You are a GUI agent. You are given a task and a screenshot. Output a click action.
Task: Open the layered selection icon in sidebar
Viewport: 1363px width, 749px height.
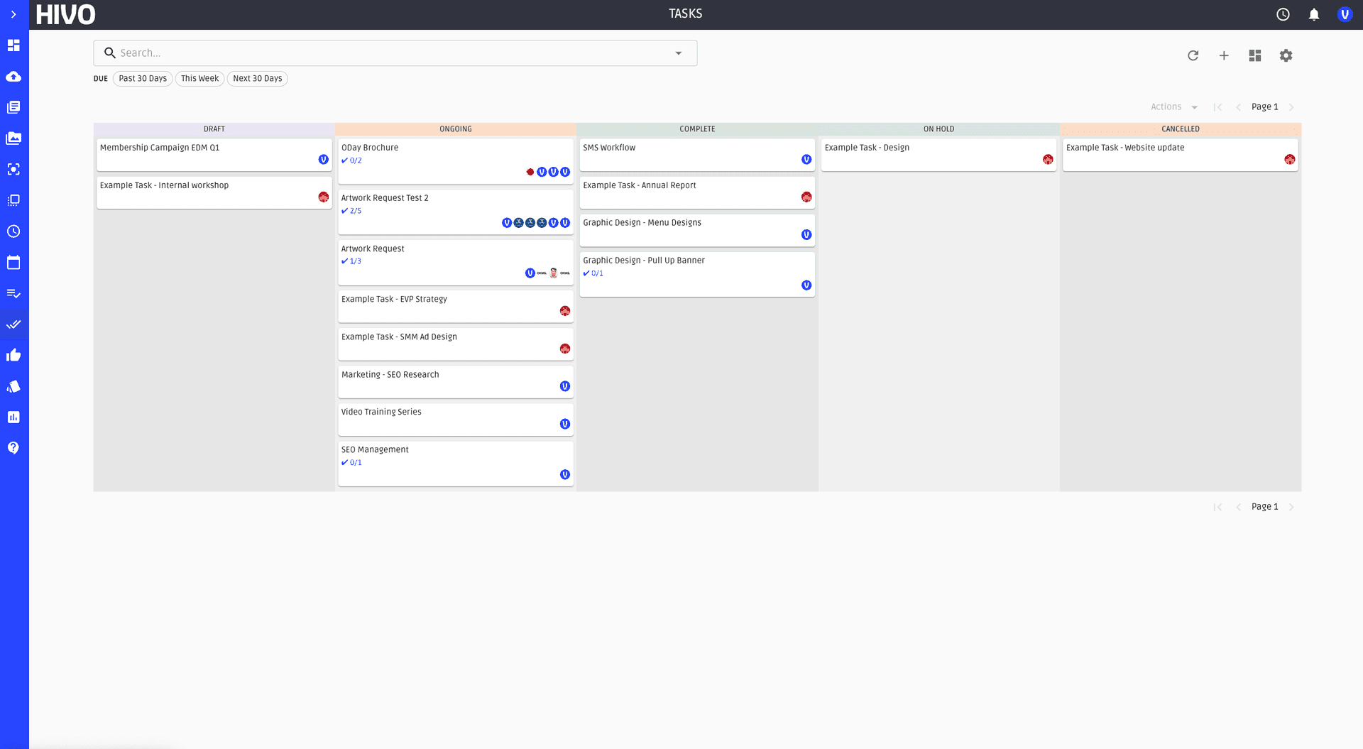coord(13,200)
